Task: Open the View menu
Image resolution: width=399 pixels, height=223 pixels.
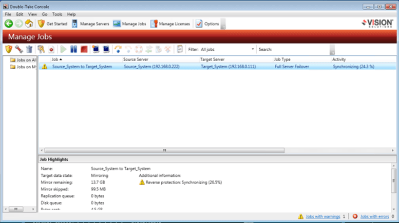Action: coord(32,14)
